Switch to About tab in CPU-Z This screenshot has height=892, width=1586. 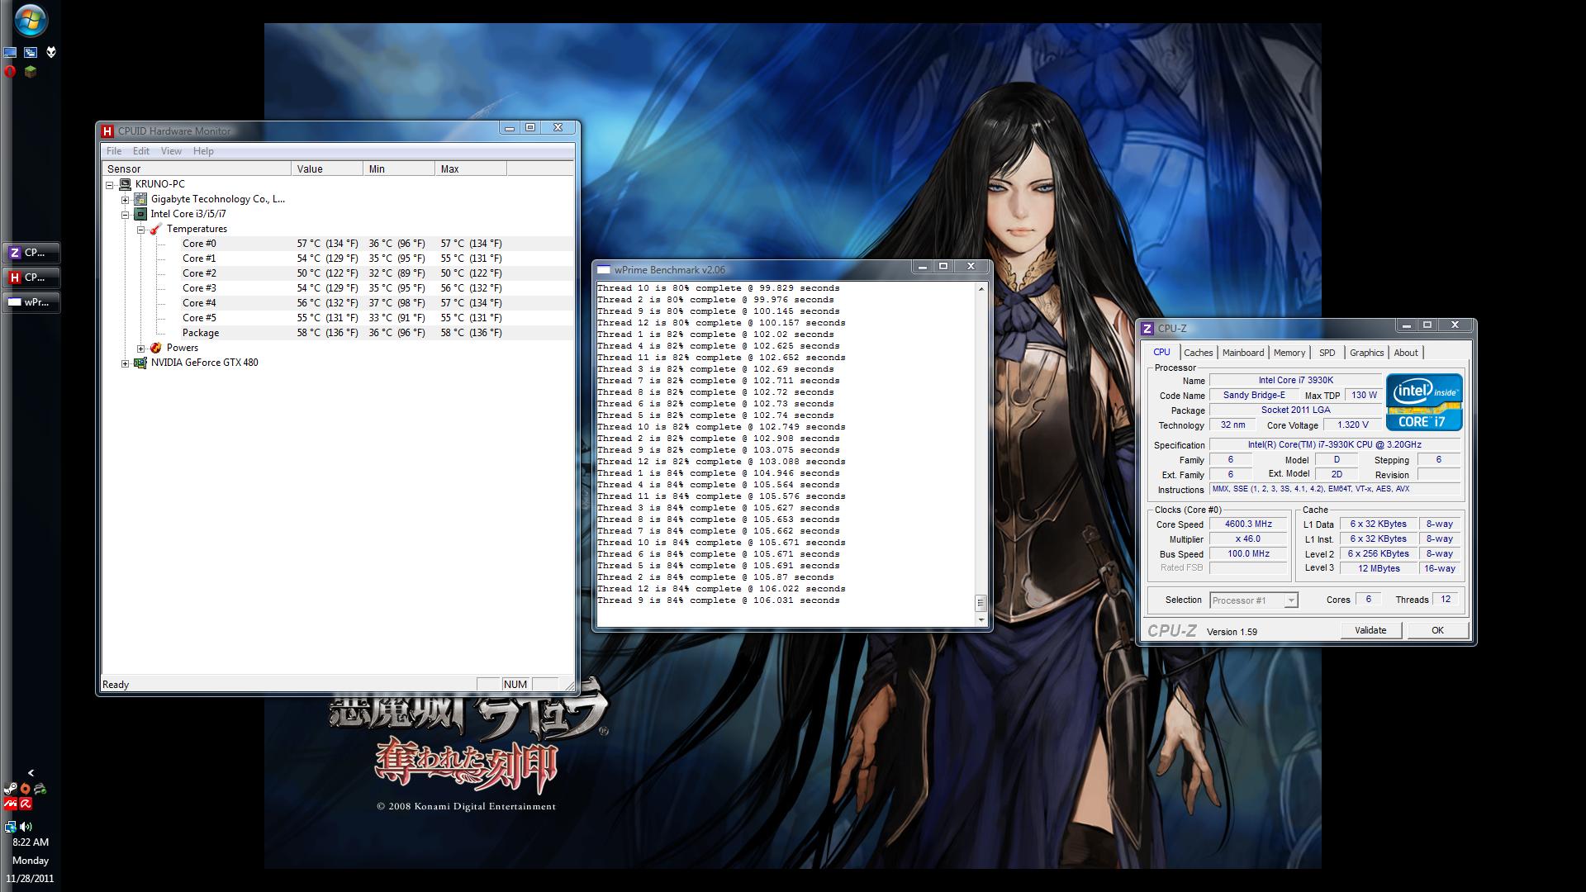pyautogui.click(x=1405, y=353)
